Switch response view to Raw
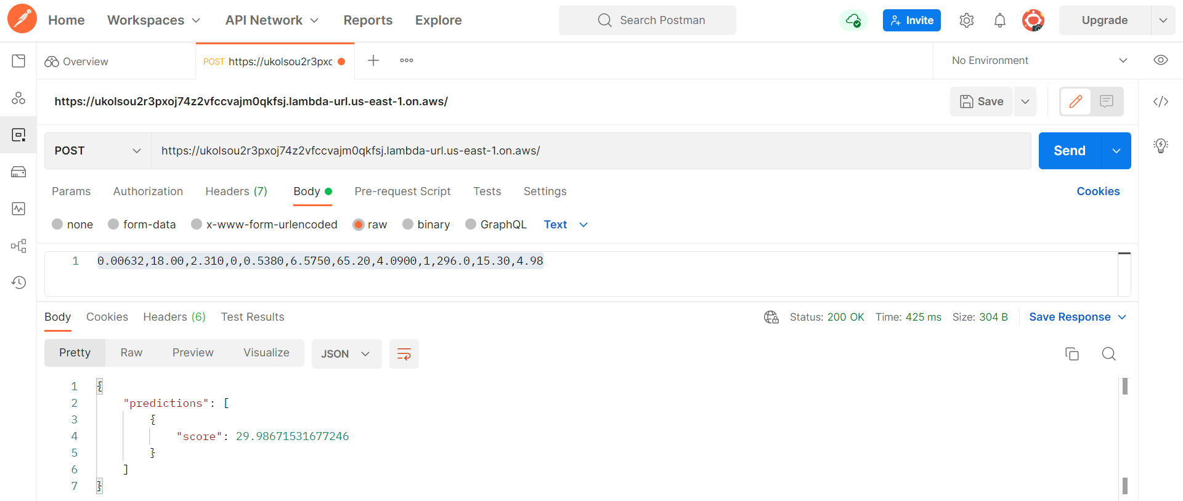The height and width of the screenshot is (501, 1183). click(131, 353)
